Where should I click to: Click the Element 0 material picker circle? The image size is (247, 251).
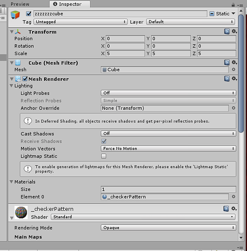pyautogui.click(x=233, y=197)
